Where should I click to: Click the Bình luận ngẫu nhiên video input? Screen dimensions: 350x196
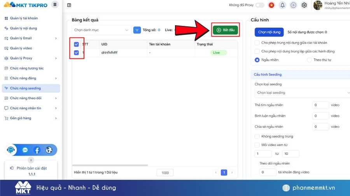(320, 116)
